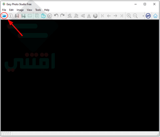Redo using the toolbar arrow
This screenshot has width=160, height=137.
[x=62, y=16]
